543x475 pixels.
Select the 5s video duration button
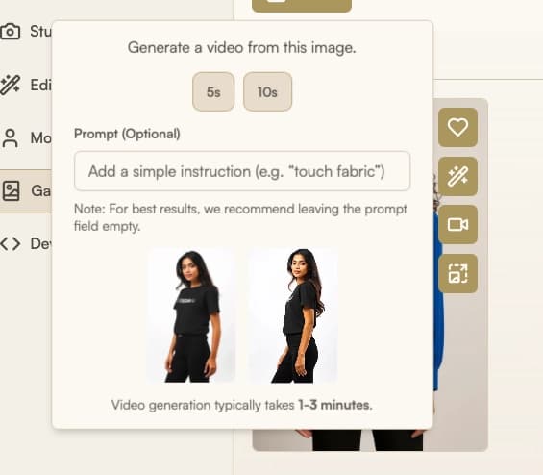click(x=213, y=91)
